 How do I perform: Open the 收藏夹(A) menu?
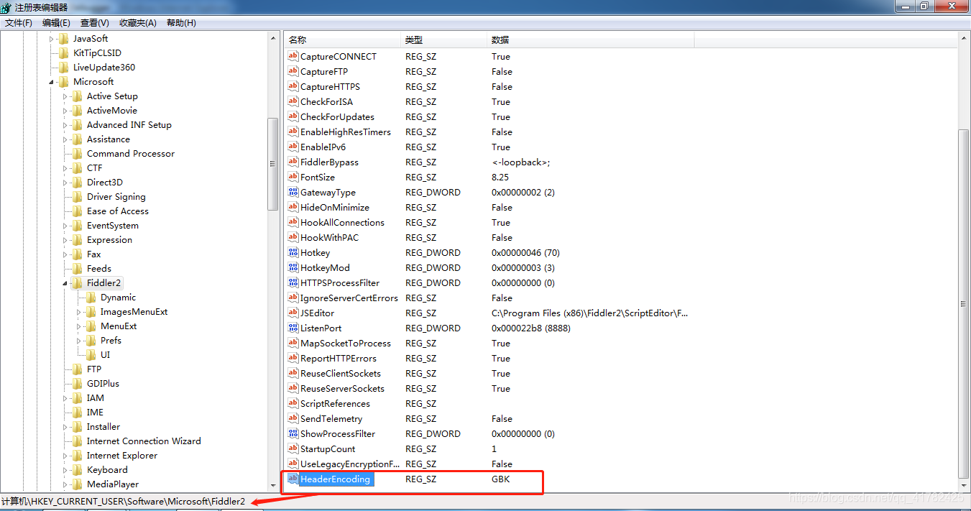(x=137, y=23)
